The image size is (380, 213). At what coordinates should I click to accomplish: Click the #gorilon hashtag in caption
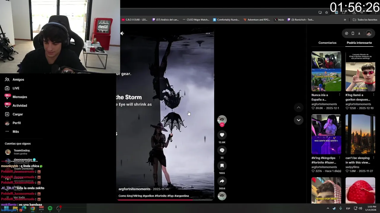(148, 196)
